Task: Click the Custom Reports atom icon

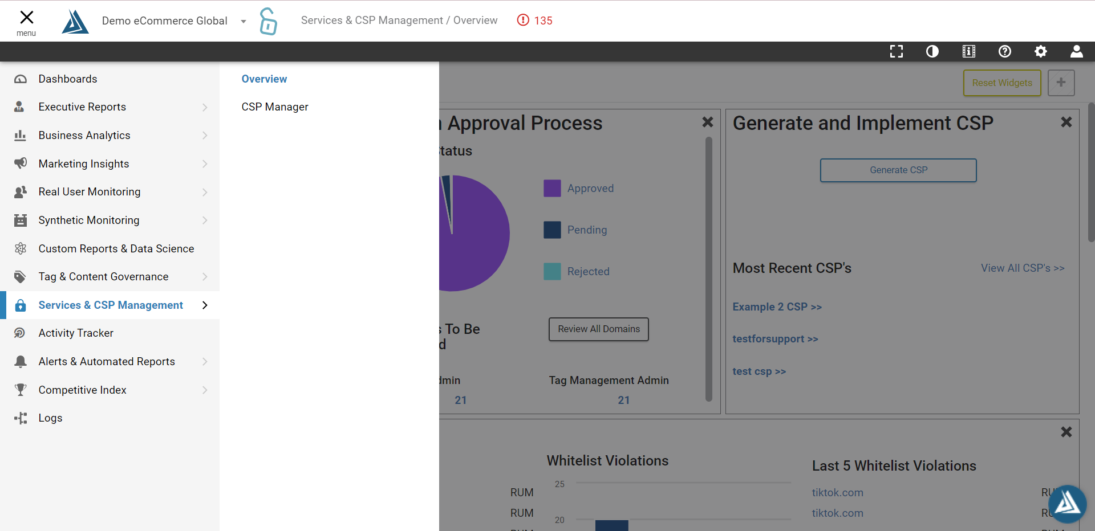Action: 21,248
